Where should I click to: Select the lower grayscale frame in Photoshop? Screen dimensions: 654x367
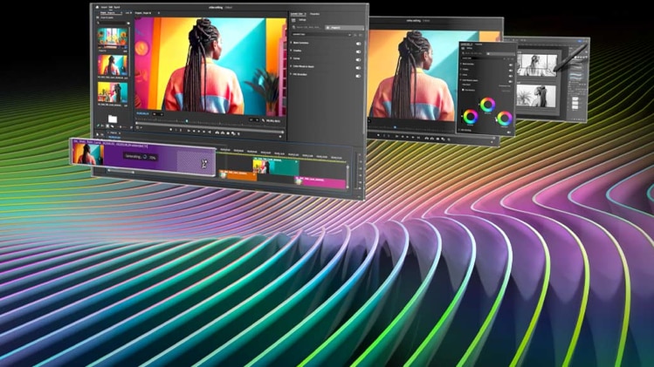click(536, 95)
